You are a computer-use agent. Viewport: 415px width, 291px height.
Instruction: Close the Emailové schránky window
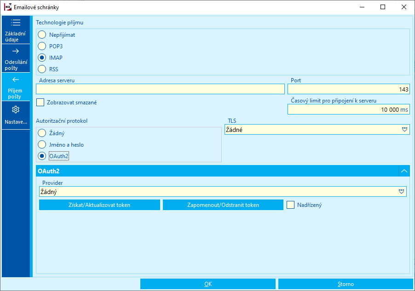404,7
